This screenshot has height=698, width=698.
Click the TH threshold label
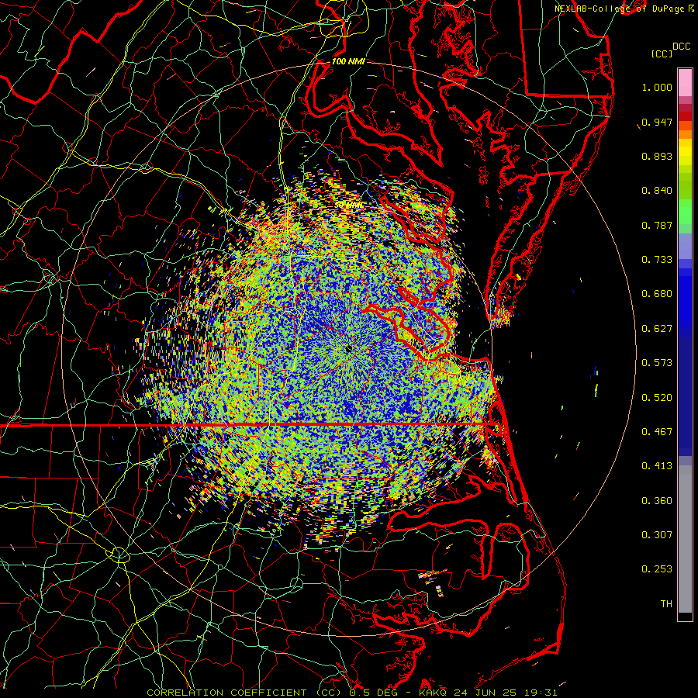coord(666,604)
